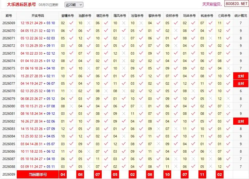Click the red 11 current-period kill number
The height and width of the screenshot is (179, 249).
(x=202, y=174)
